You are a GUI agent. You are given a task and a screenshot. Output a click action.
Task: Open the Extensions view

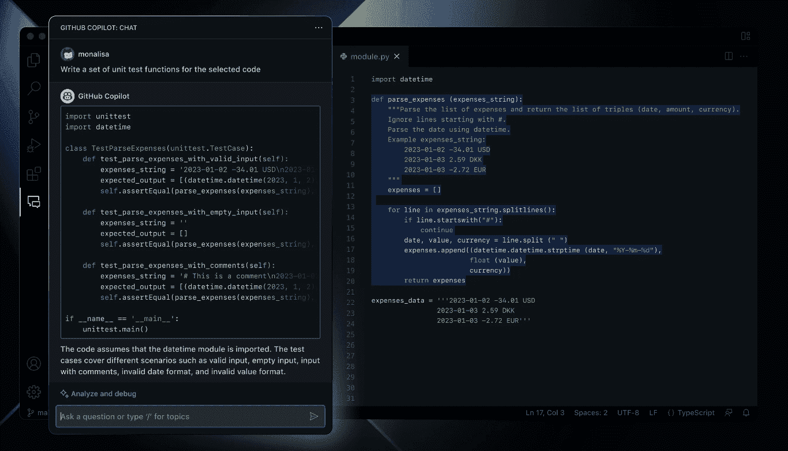coord(34,173)
